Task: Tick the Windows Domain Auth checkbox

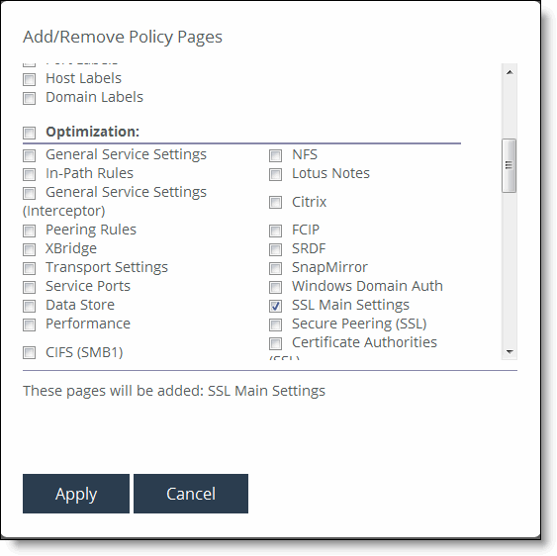Action: coord(275,287)
